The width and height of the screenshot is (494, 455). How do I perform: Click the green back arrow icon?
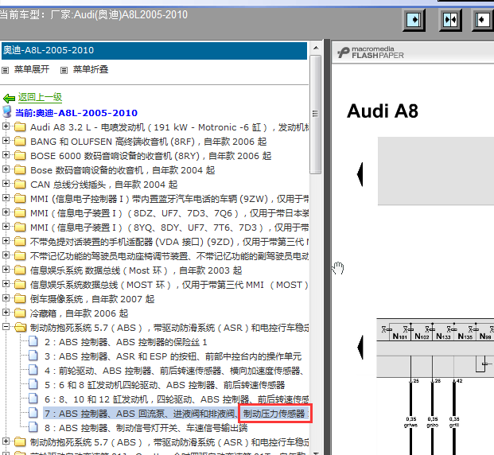point(9,99)
